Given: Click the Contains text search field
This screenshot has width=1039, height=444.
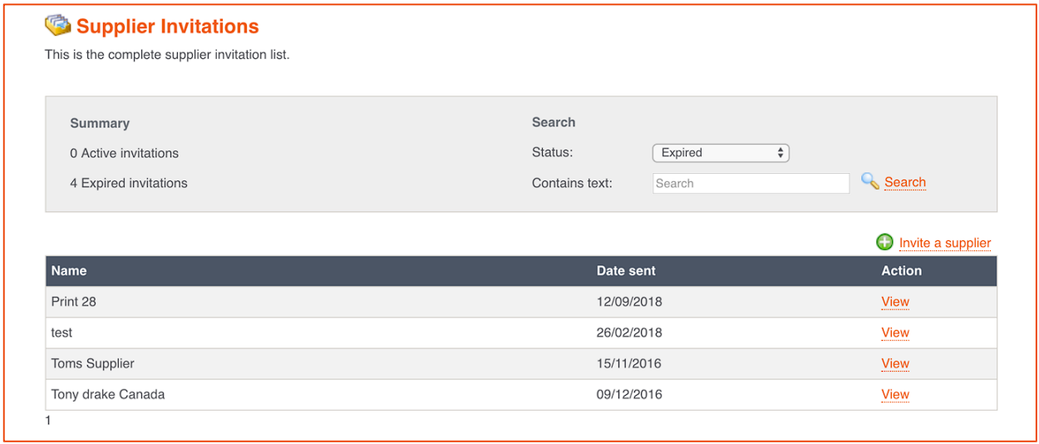Looking at the screenshot, I should [751, 183].
